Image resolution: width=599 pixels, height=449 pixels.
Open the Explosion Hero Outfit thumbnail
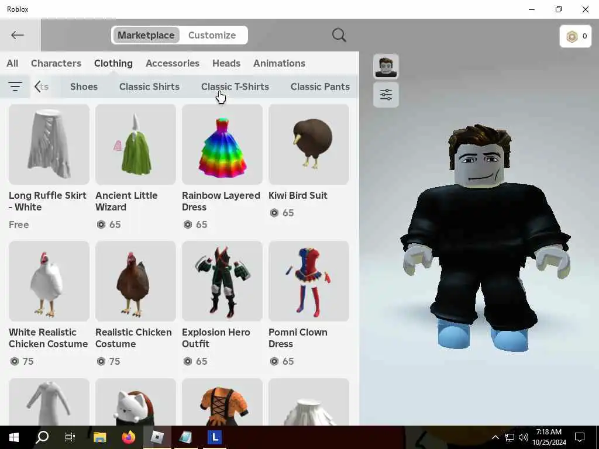click(x=222, y=281)
